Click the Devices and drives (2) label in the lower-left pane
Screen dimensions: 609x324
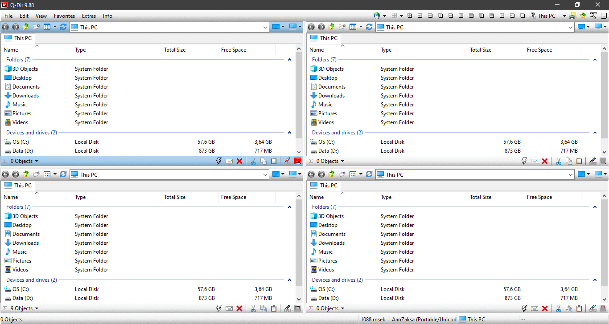tap(32, 280)
